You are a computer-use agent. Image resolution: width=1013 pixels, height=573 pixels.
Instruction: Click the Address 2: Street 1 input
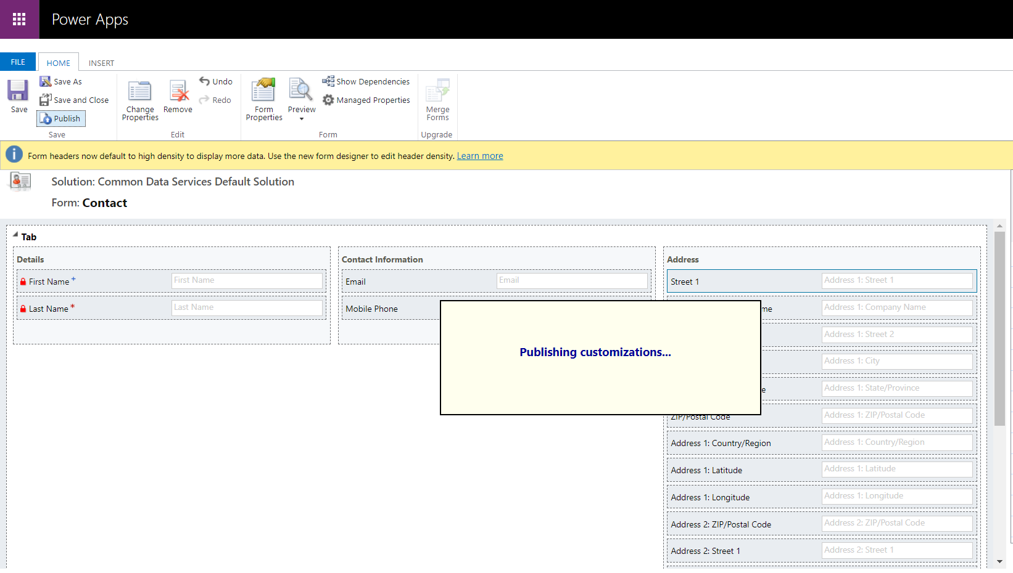point(897,550)
